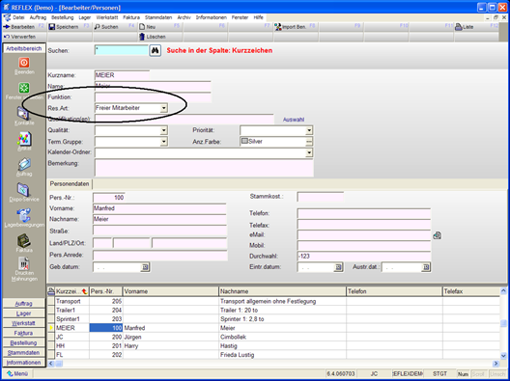Image resolution: width=510 pixels, height=381 pixels.
Task: Click the Telefon input field
Action: [x=363, y=214]
